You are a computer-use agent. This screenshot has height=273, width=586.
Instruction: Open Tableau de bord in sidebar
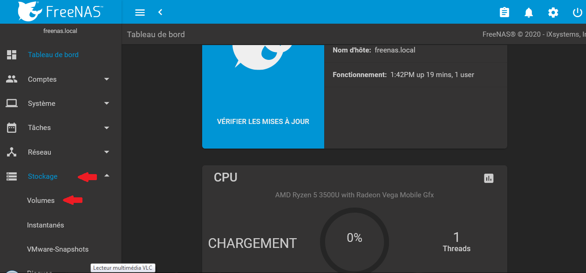pos(53,55)
